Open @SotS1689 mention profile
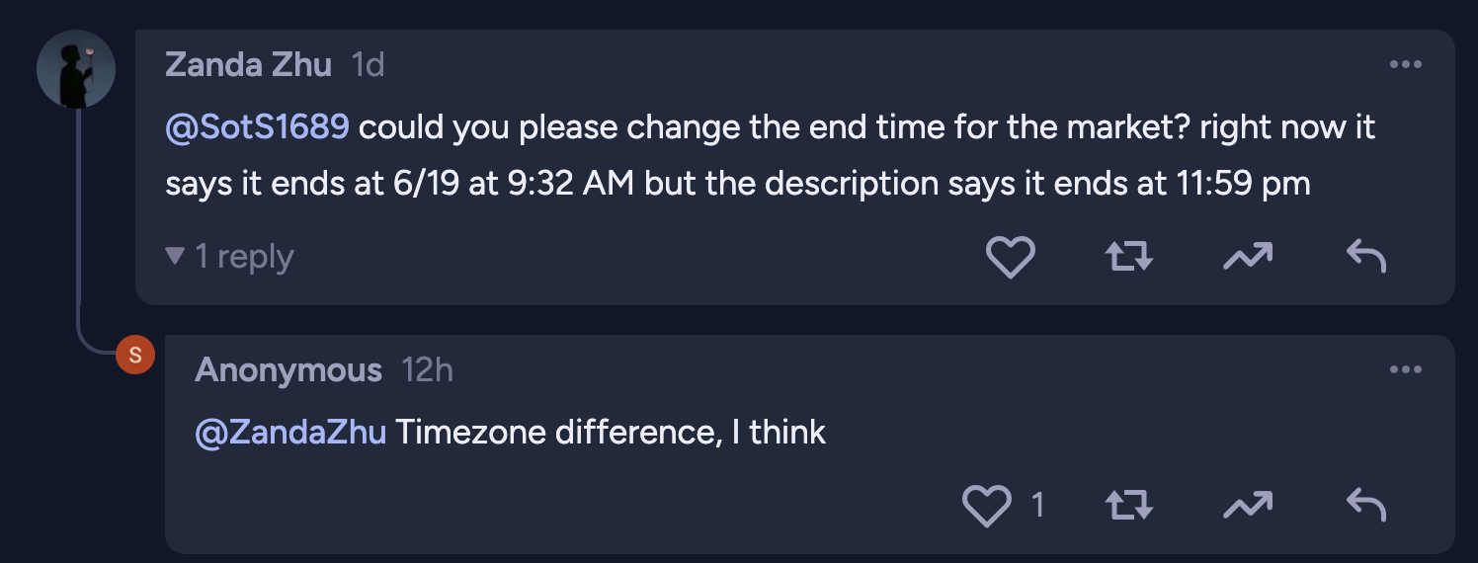The height and width of the screenshot is (563, 1478). click(257, 127)
